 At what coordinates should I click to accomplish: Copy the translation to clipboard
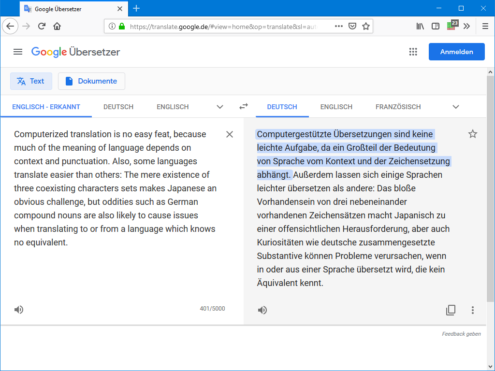click(x=451, y=310)
